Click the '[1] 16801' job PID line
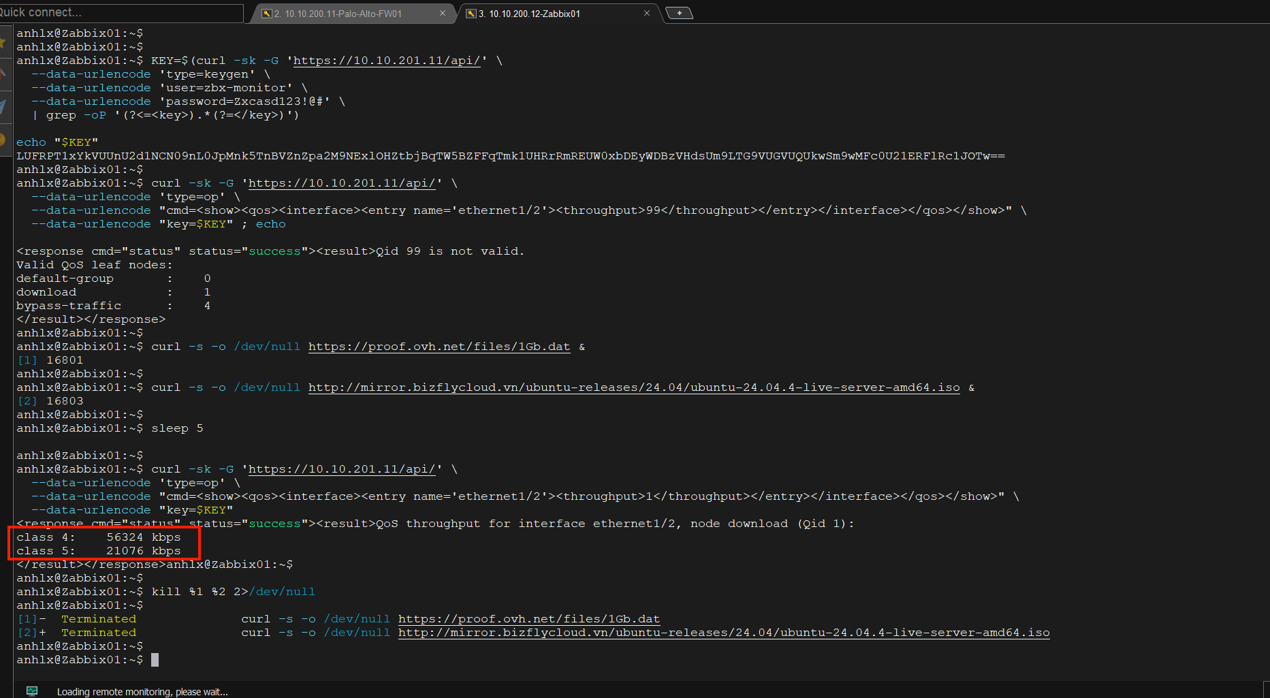This screenshot has width=1270, height=698. pyautogui.click(x=50, y=360)
